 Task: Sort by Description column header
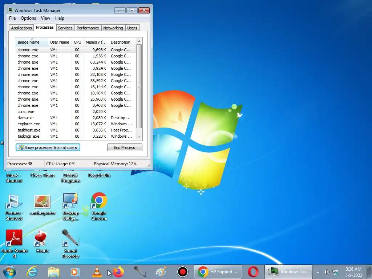pyautogui.click(x=122, y=42)
